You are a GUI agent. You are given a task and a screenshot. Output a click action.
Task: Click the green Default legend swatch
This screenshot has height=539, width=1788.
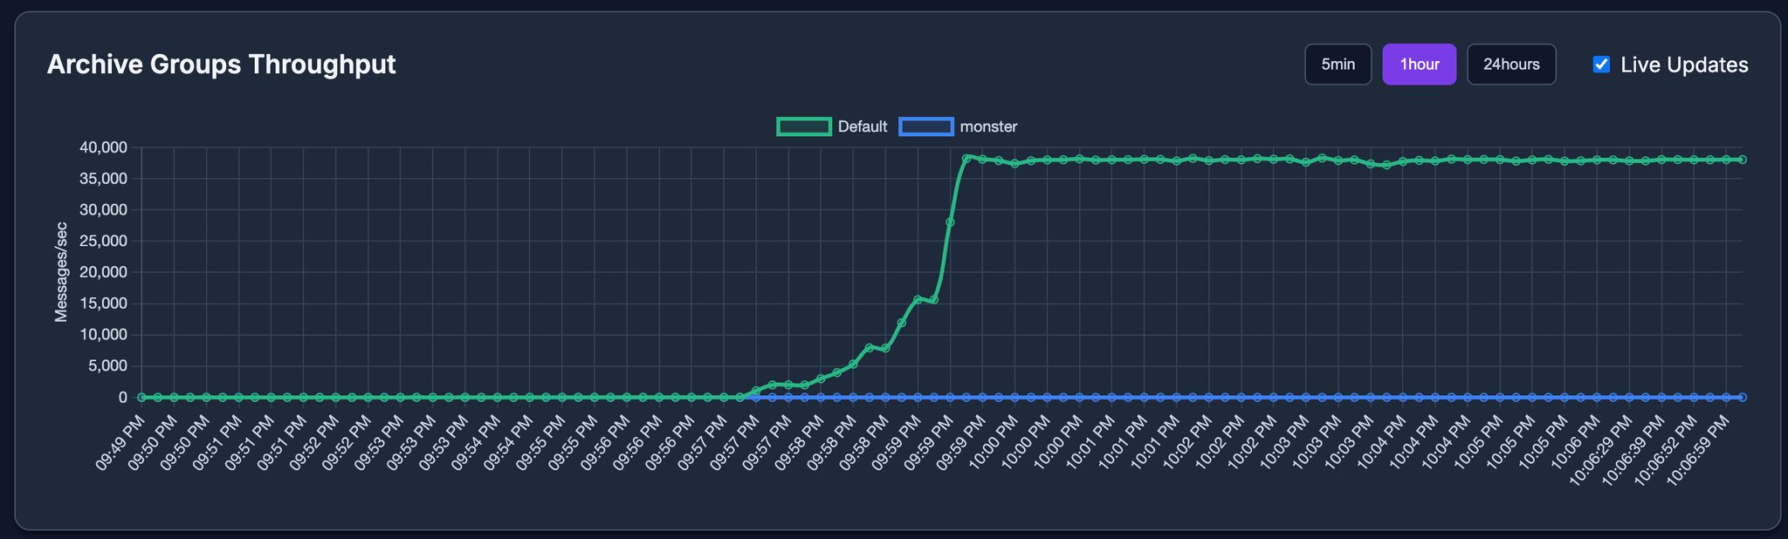pyautogui.click(x=803, y=126)
